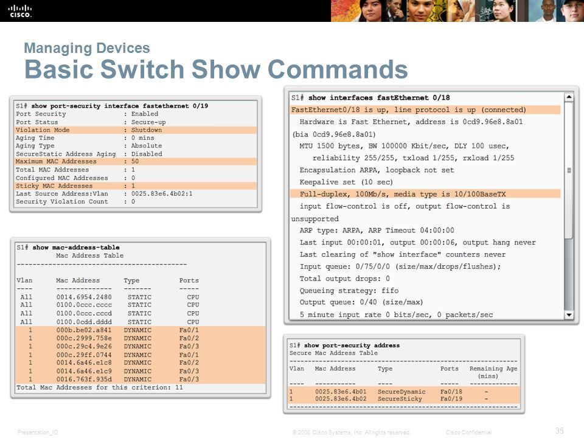Screen dimensions: 584x438
Task: Click 'Last input 00:00:01' line
Action: 417,243
